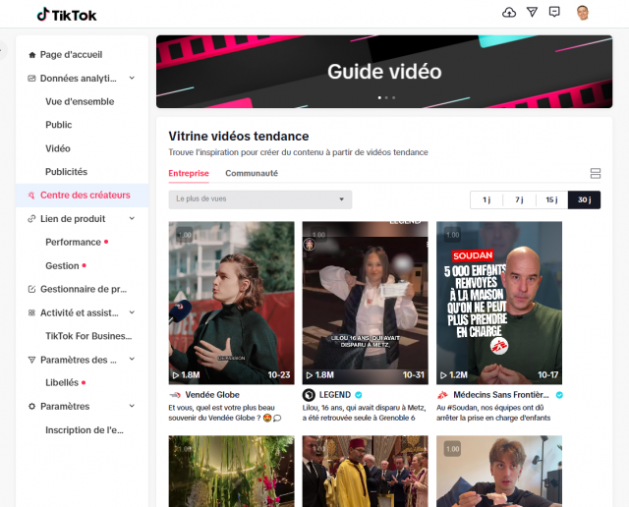This screenshot has width=629, height=507.
Task: Open the man in yellow robe video
Action: coord(365,472)
